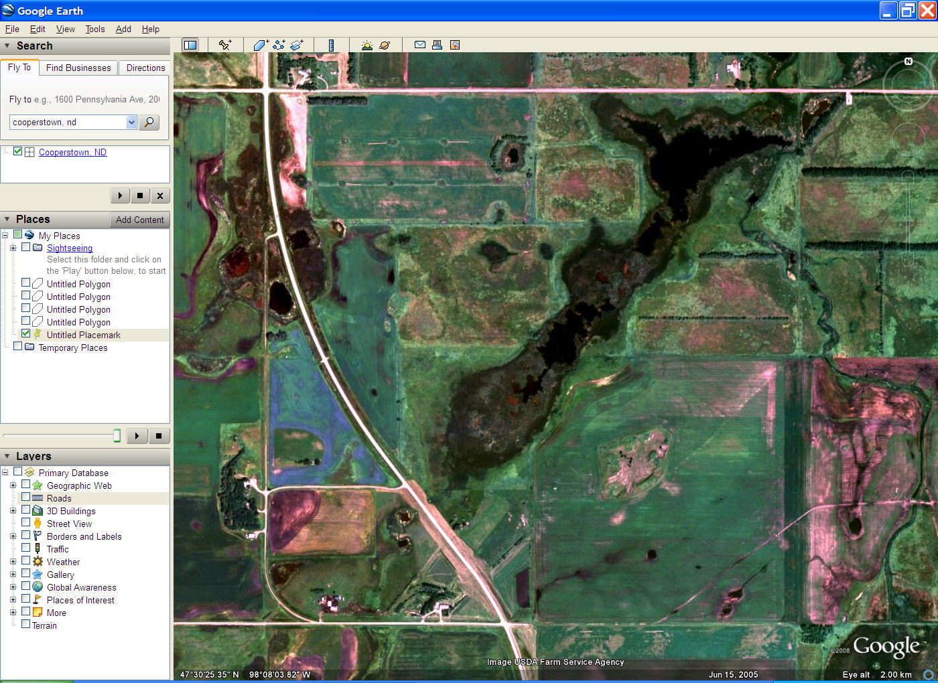Add a placemark with pushpin tool
The image size is (938, 683).
(x=225, y=45)
